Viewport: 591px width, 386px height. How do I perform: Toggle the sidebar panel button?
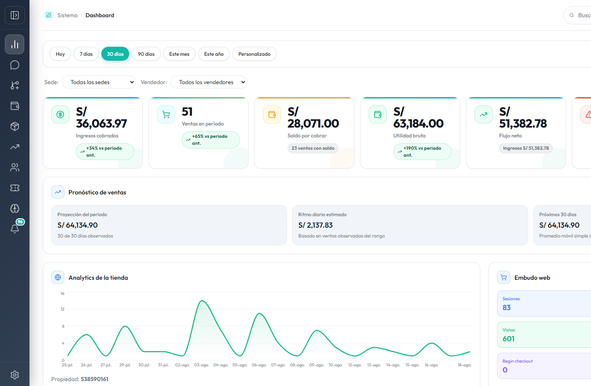click(x=15, y=15)
